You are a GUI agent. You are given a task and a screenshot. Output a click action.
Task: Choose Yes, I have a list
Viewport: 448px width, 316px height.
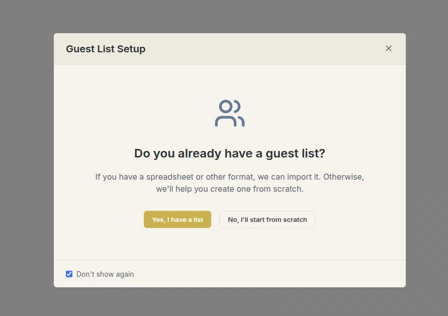(177, 219)
